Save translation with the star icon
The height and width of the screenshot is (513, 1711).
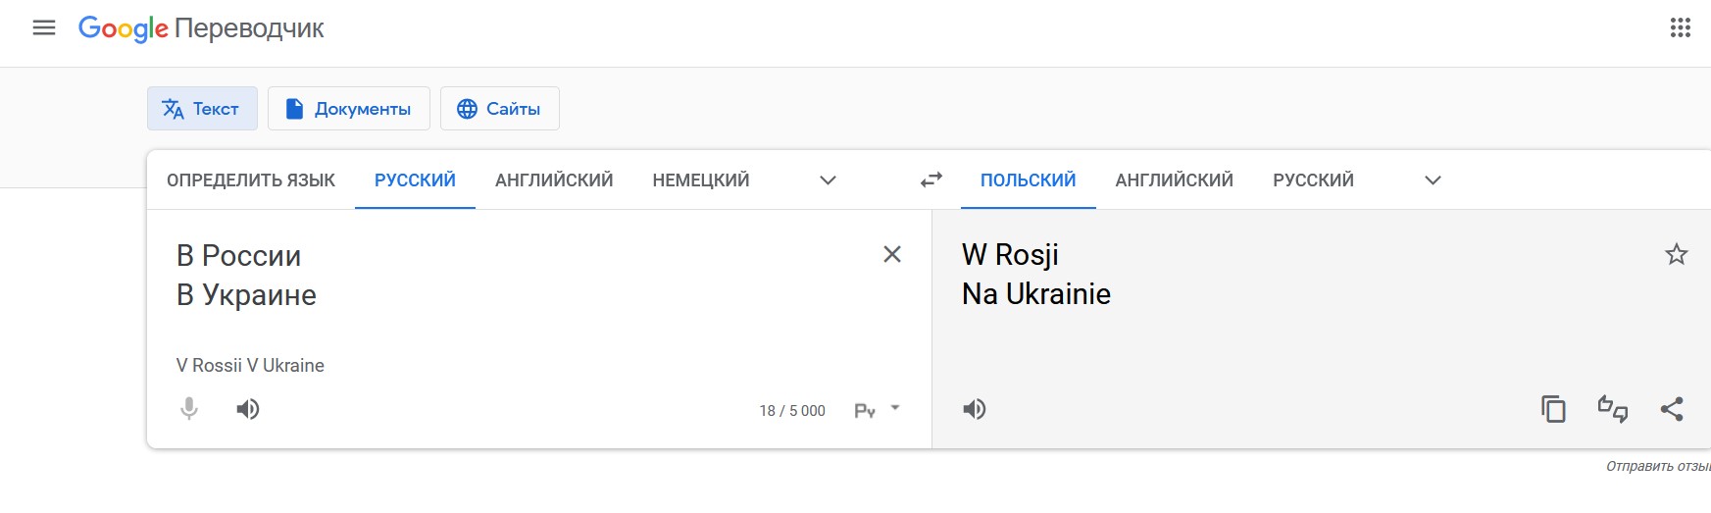1677,254
